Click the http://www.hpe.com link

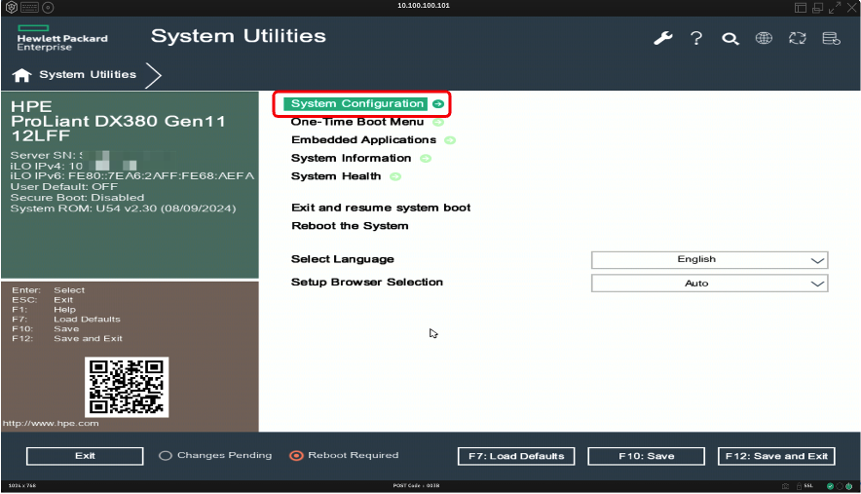(51, 424)
